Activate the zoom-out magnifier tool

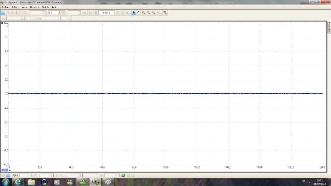154,12
